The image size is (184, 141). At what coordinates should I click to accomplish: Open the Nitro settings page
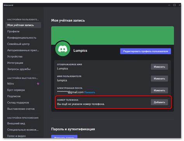(x=10, y=84)
